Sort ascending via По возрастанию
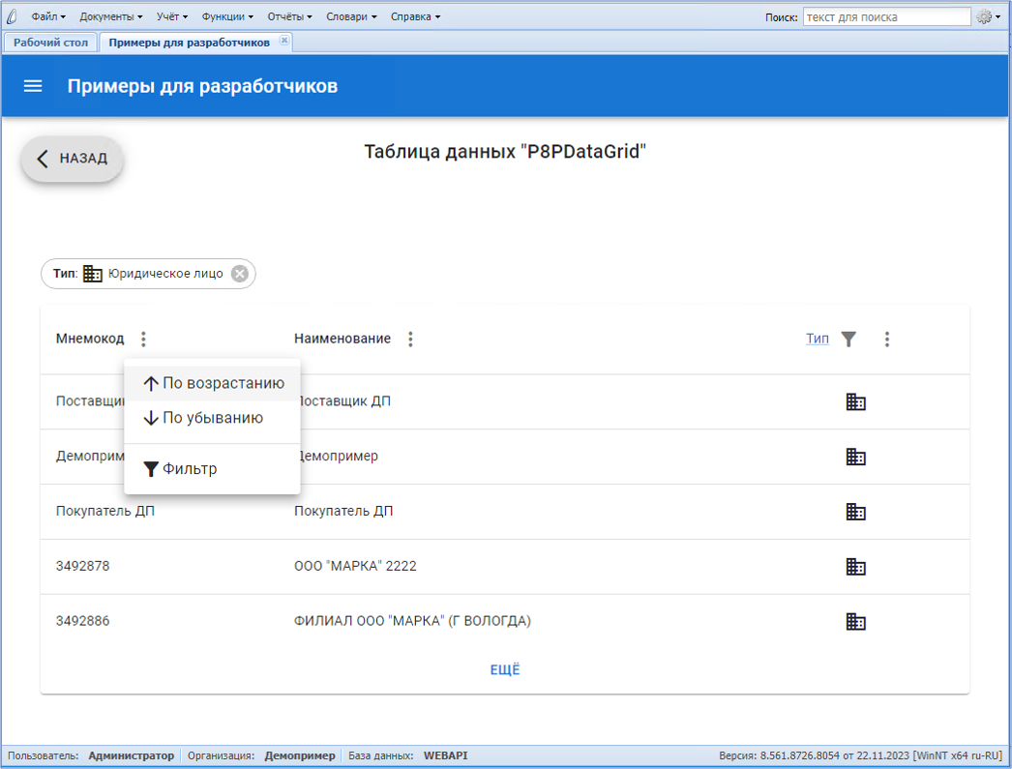Screen dimensions: 1012x769 [213, 383]
